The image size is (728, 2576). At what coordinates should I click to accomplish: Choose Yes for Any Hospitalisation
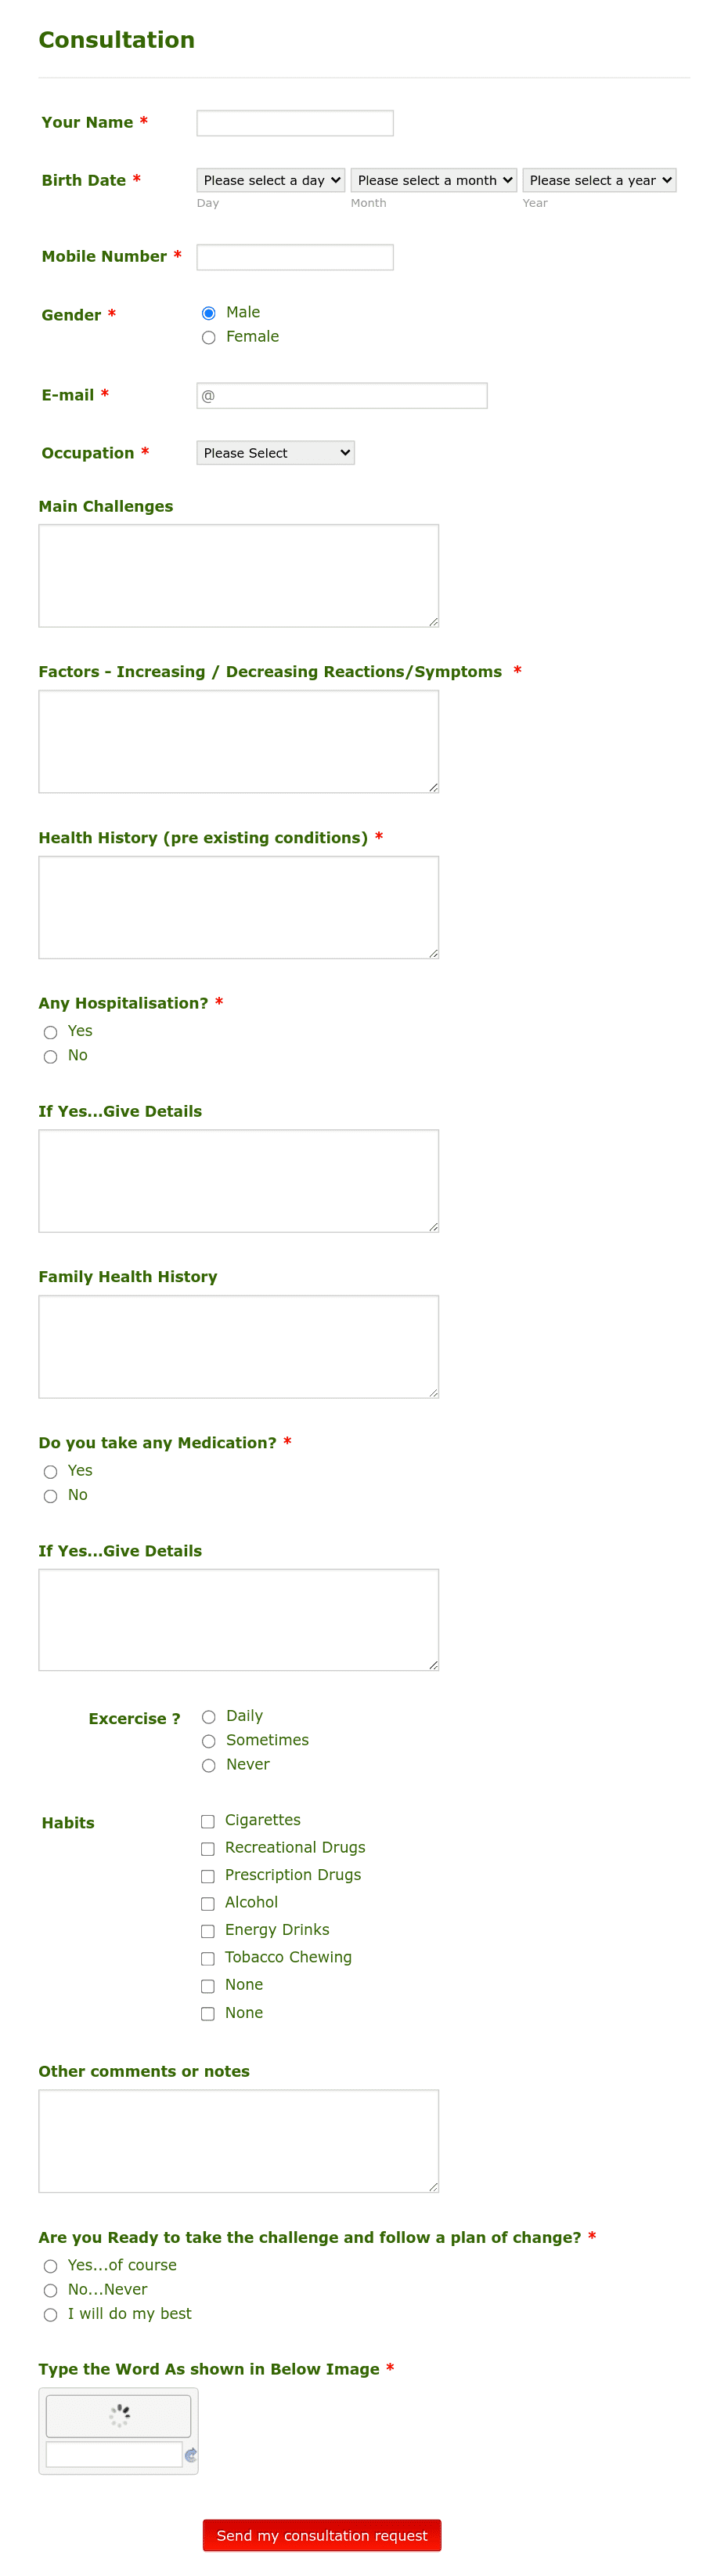click(x=51, y=1032)
